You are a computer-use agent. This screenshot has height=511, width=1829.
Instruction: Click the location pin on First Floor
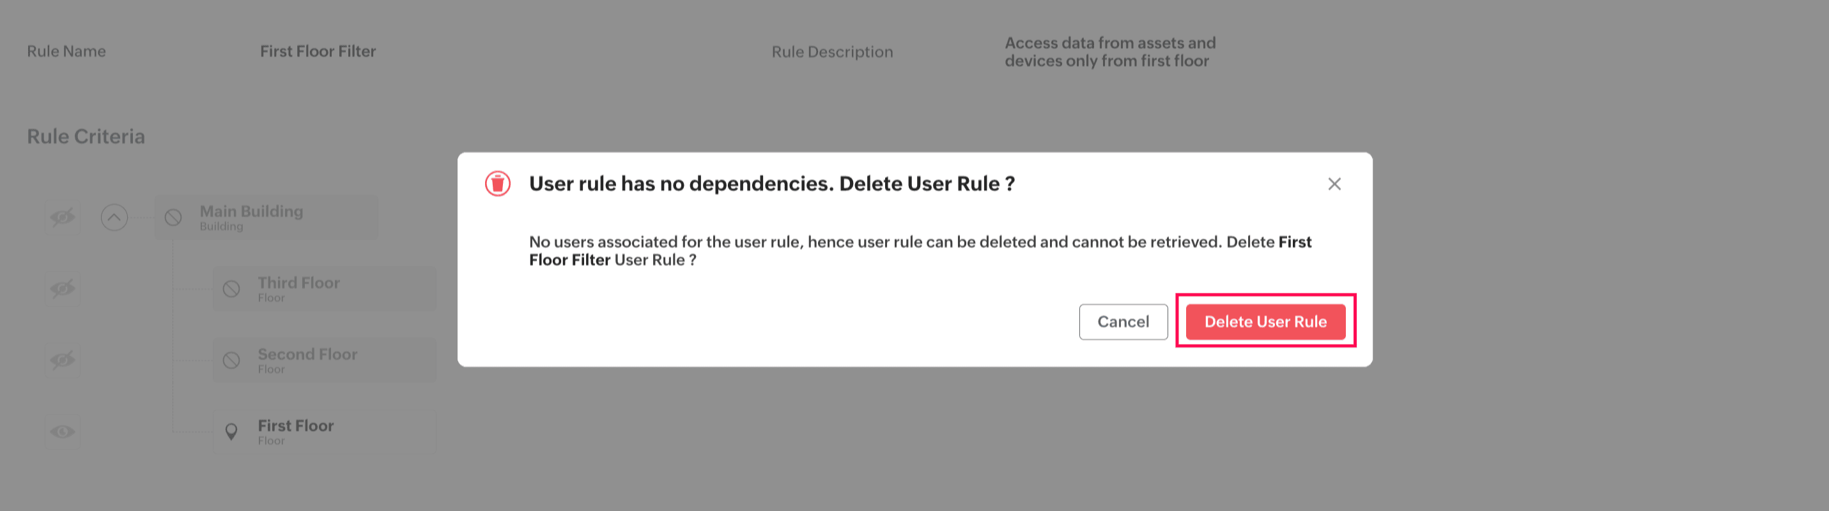231,432
